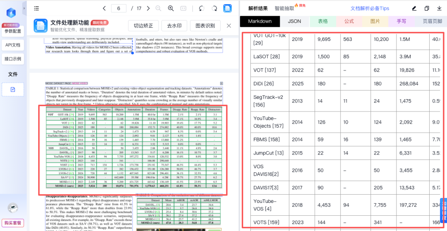The width and height of the screenshot is (447, 231).
Task: Click the SegTrack-v2 [156] cell
Action: click(270, 101)
